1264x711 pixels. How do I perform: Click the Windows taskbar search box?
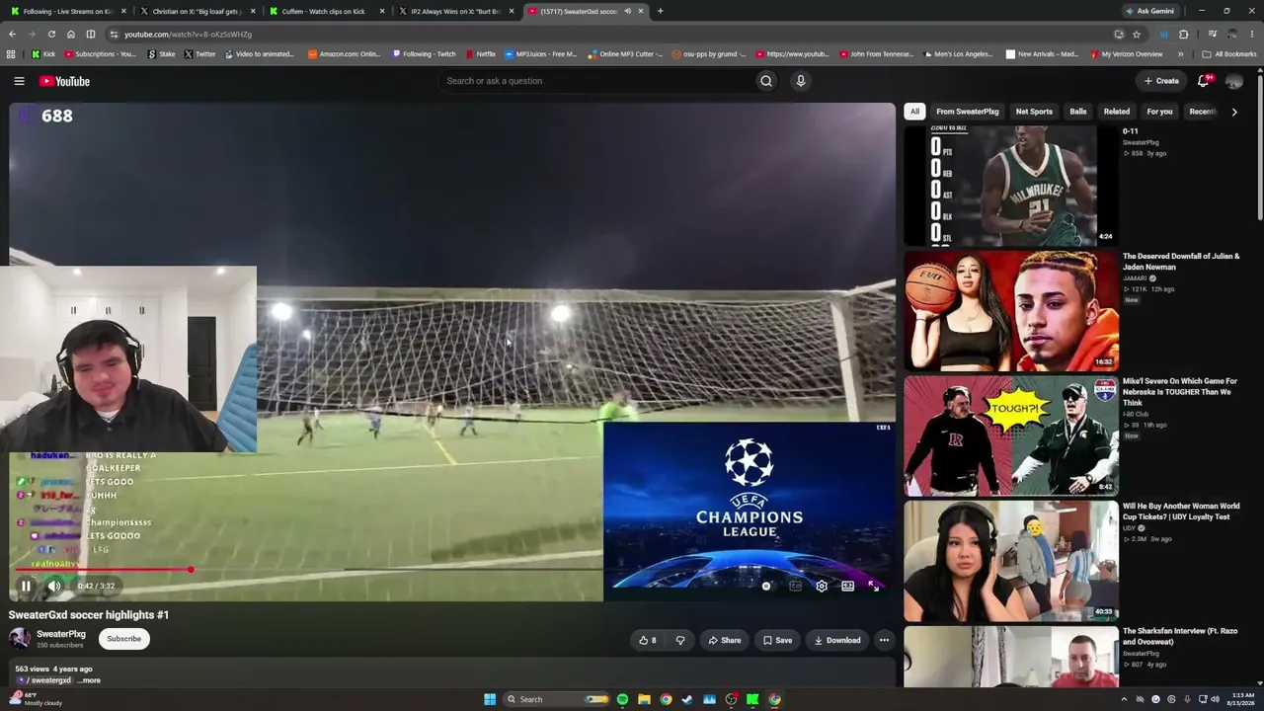(555, 699)
